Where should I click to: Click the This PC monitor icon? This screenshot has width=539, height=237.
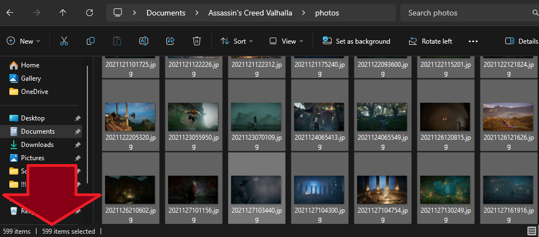pyautogui.click(x=118, y=13)
